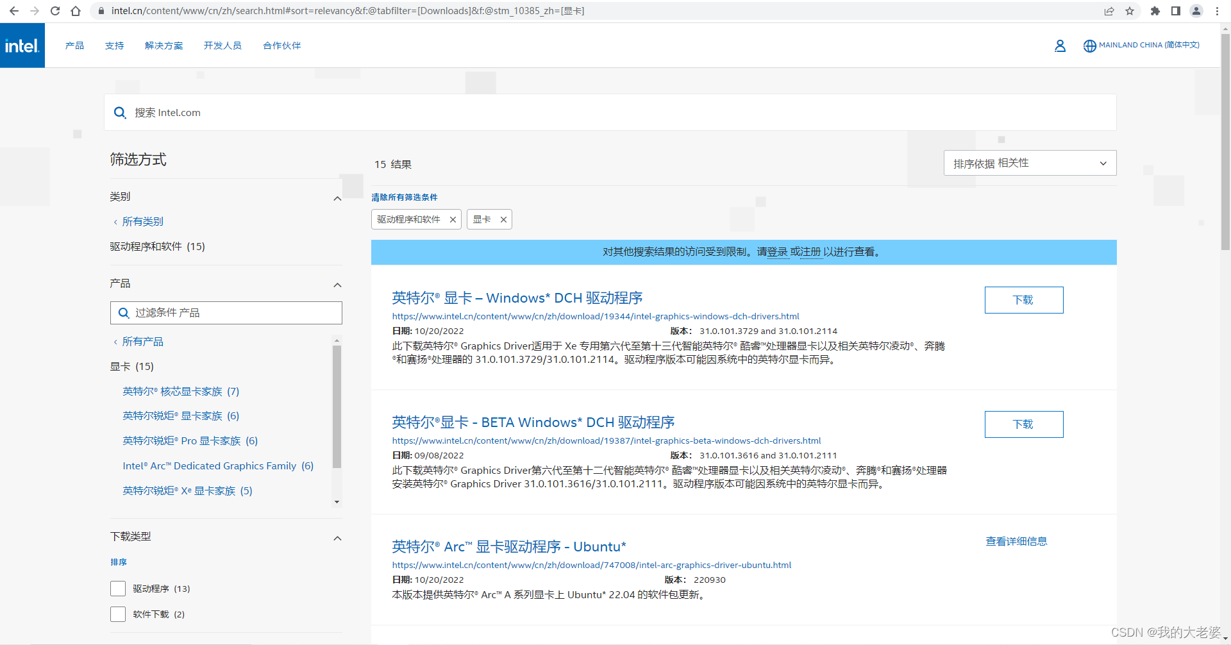Image resolution: width=1231 pixels, height=645 pixels.
Task: Click the browser back arrow
Action: (14, 11)
